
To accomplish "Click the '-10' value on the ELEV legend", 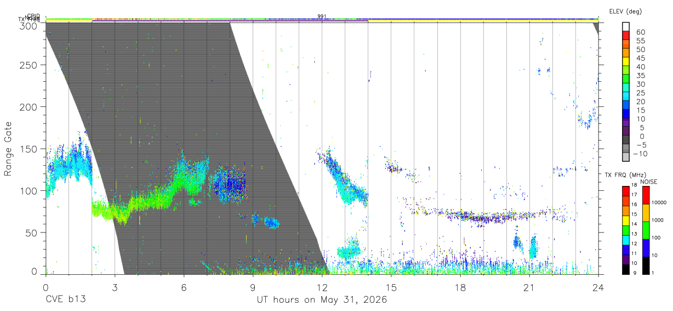I will pos(641,154).
